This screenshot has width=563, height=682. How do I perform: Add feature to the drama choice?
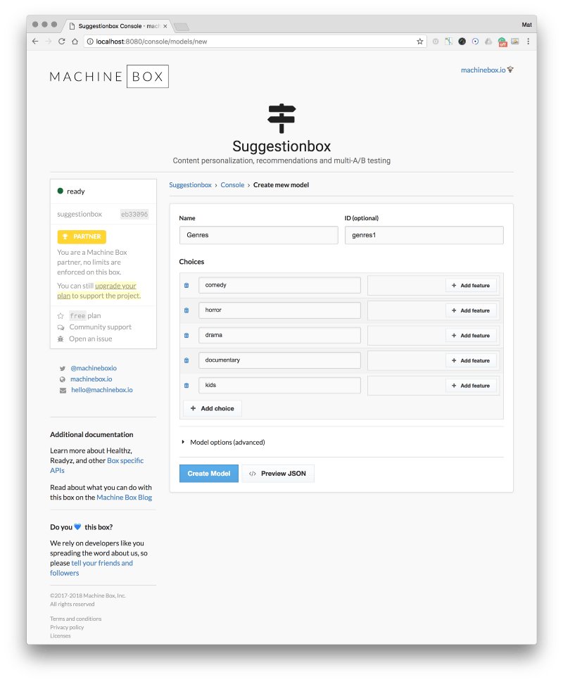pyautogui.click(x=471, y=335)
